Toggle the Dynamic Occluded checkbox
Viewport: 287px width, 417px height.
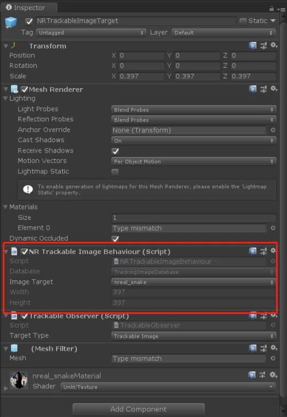(x=115, y=239)
